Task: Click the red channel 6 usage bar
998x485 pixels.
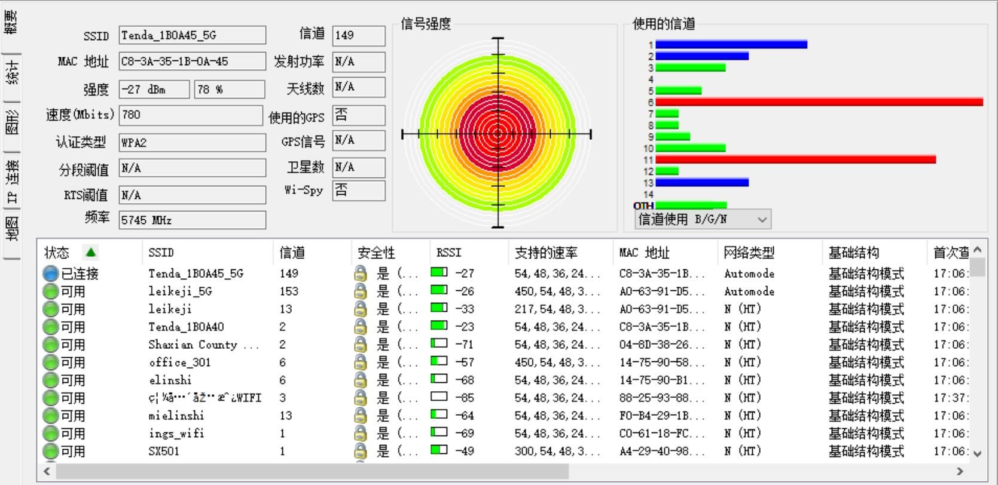Action: [819, 102]
